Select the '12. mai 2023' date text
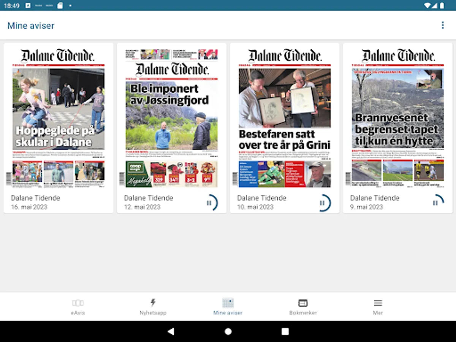This screenshot has width=456, height=342. click(142, 207)
